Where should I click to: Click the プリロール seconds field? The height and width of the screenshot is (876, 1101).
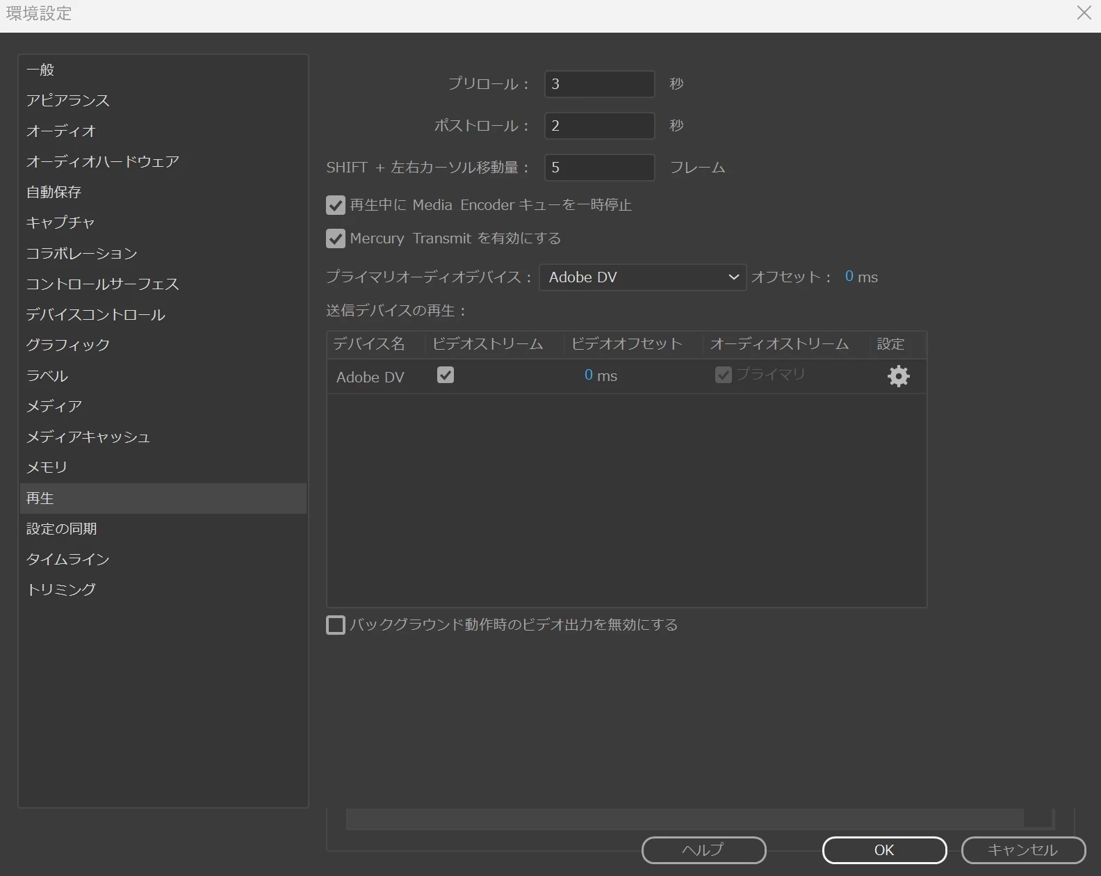(599, 84)
